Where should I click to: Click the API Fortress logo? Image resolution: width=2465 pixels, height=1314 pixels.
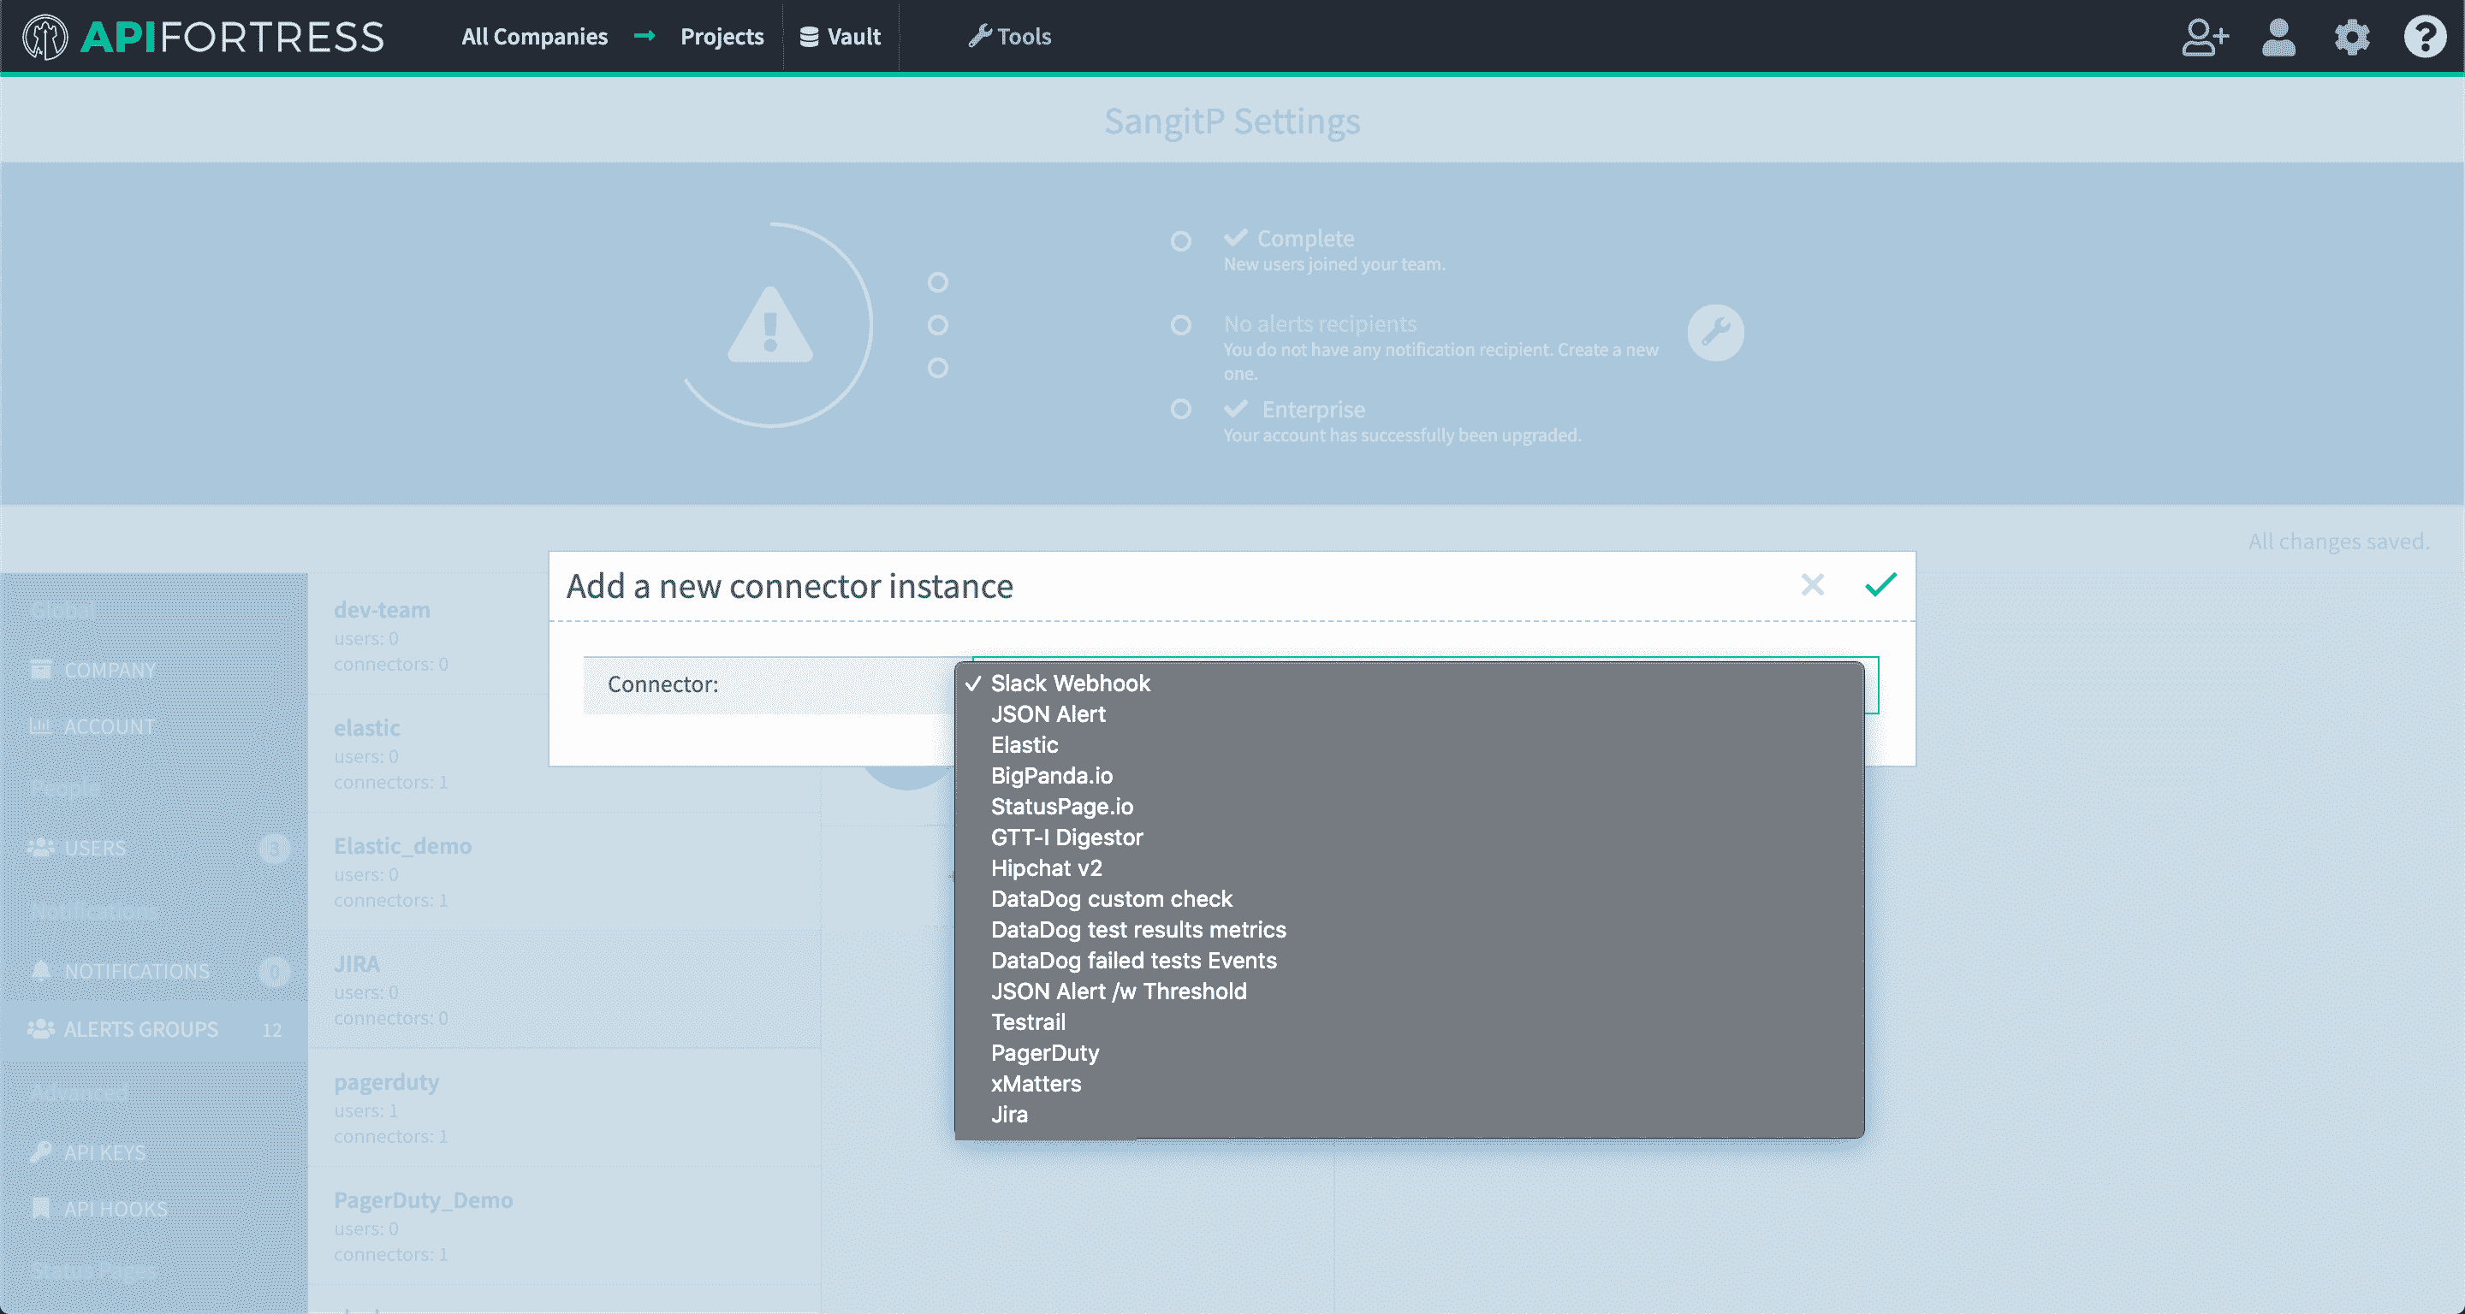(x=203, y=36)
